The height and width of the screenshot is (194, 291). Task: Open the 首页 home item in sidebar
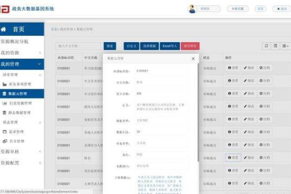click(22, 29)
